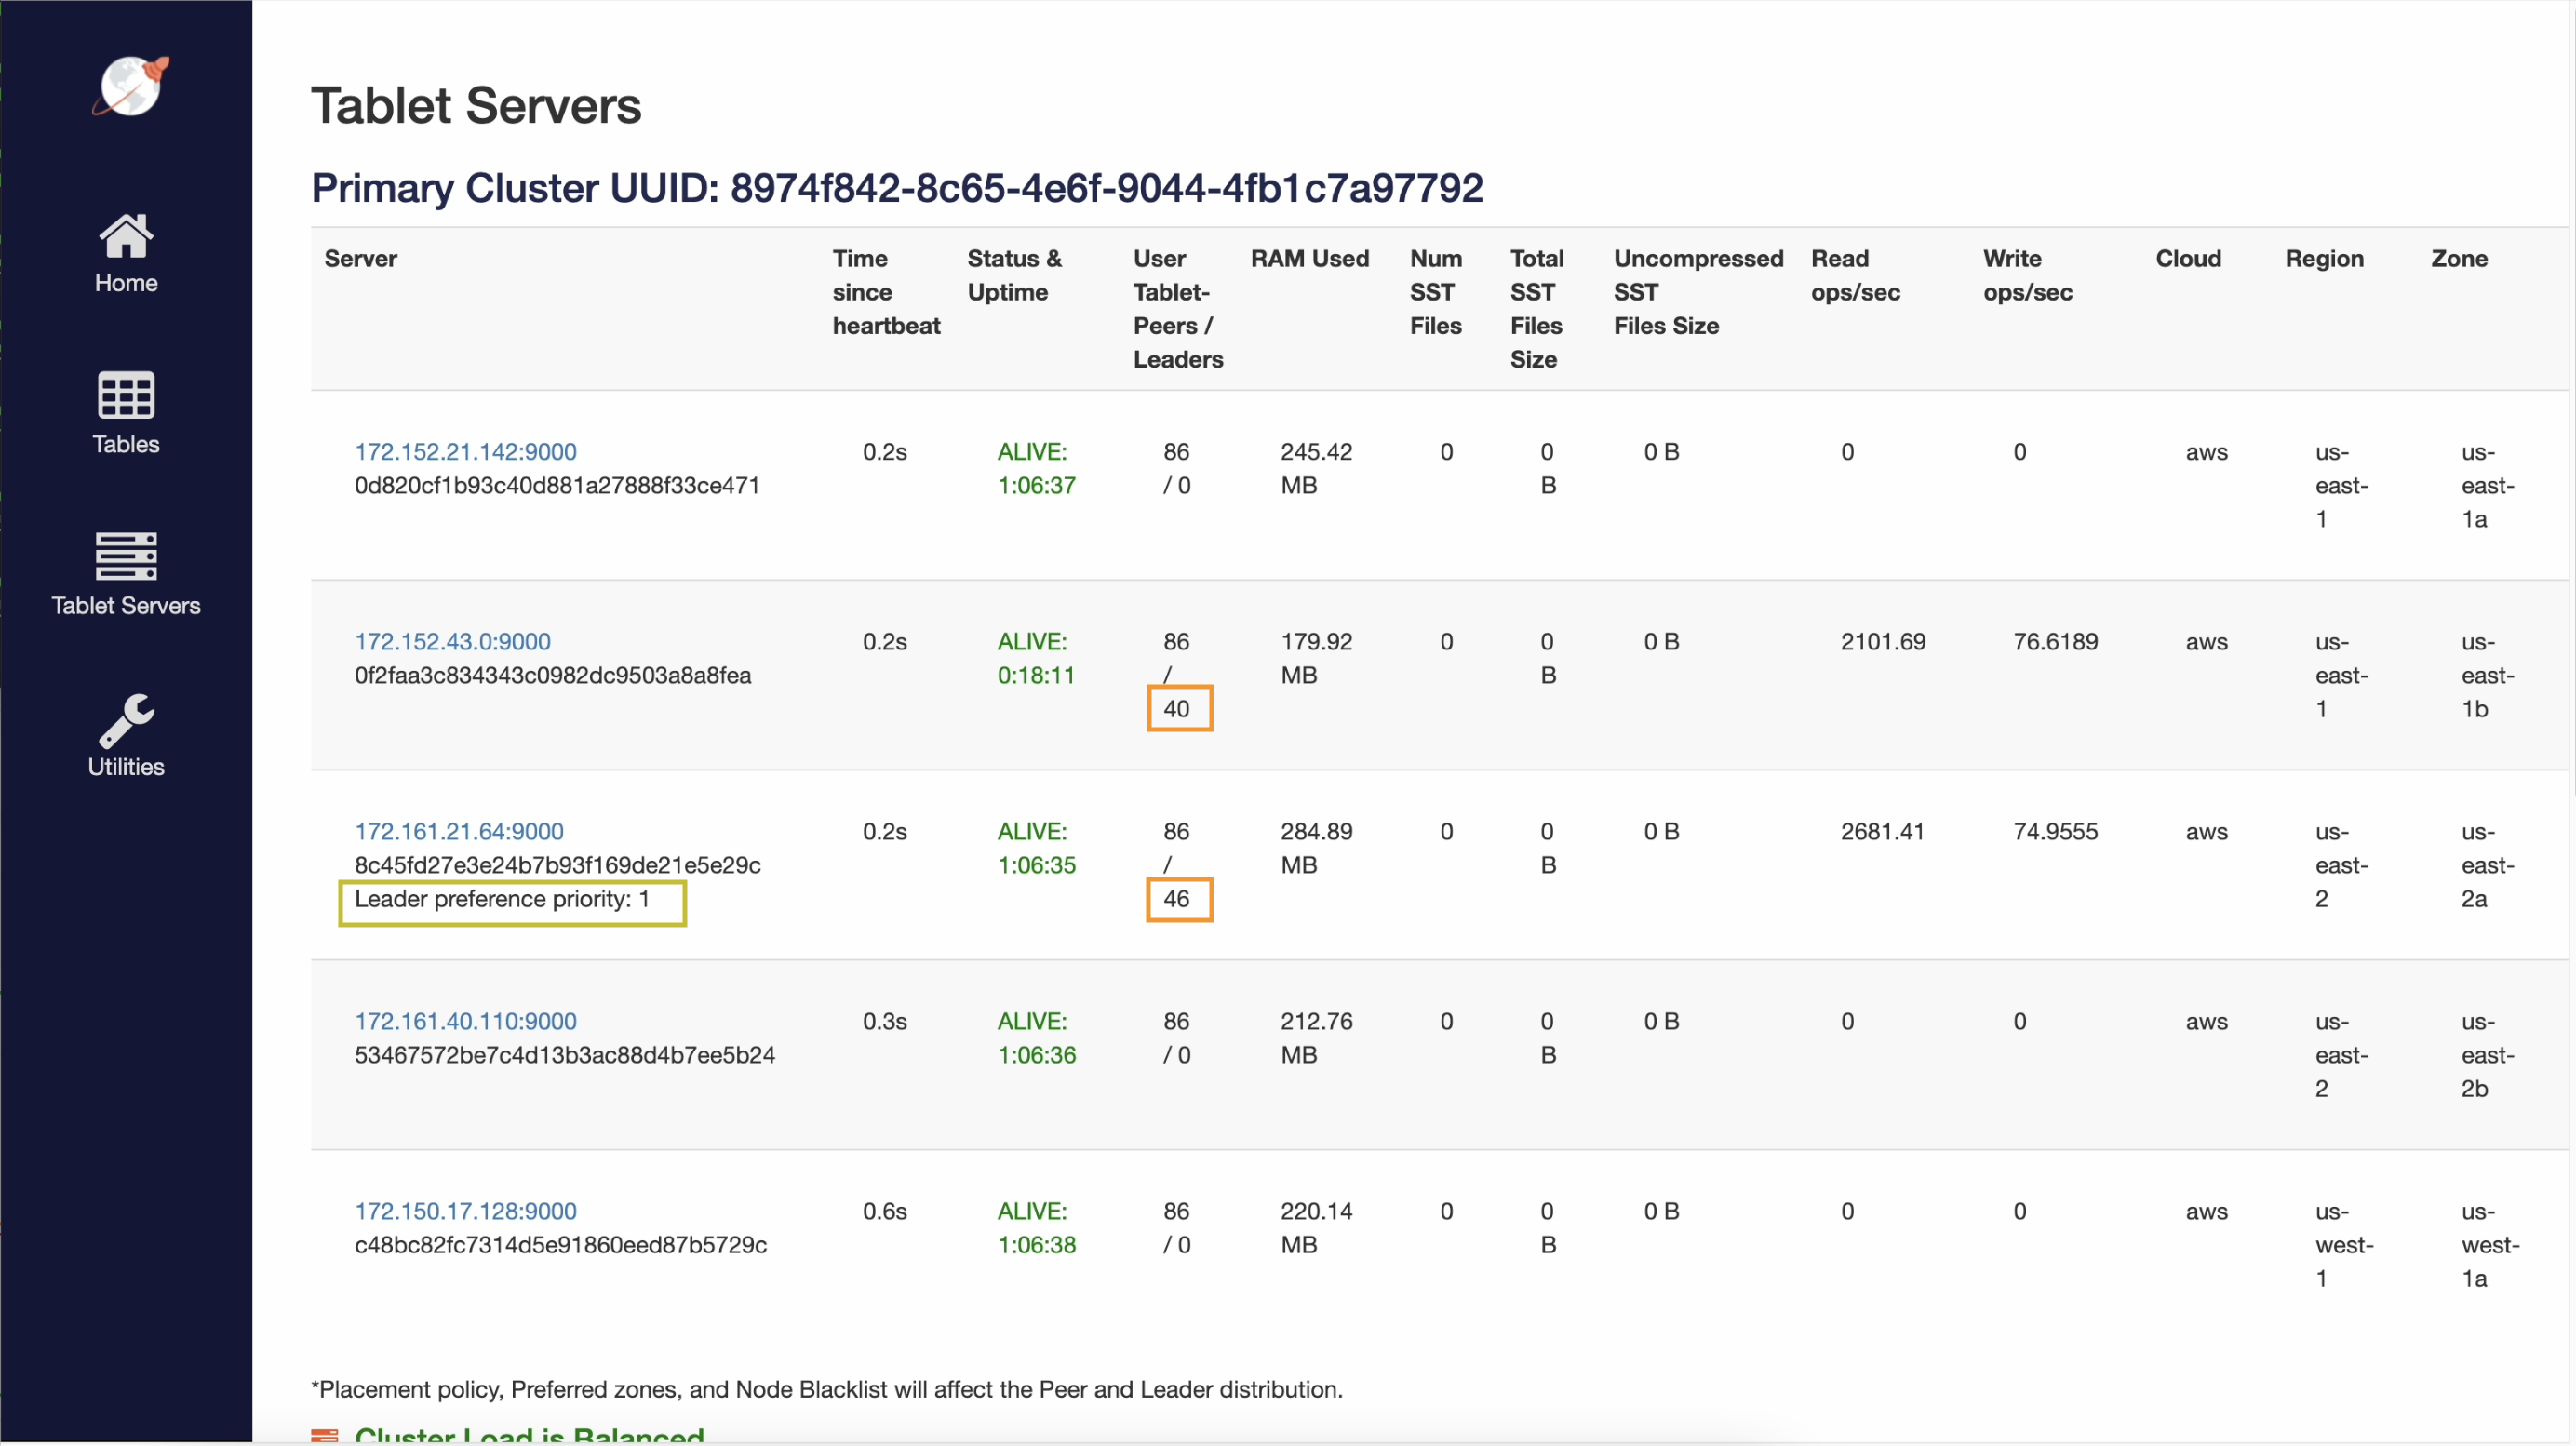This screenshot has width=2576, height=1446.
Task: Go to Home menu label
Action: click(x=126, y=283)
